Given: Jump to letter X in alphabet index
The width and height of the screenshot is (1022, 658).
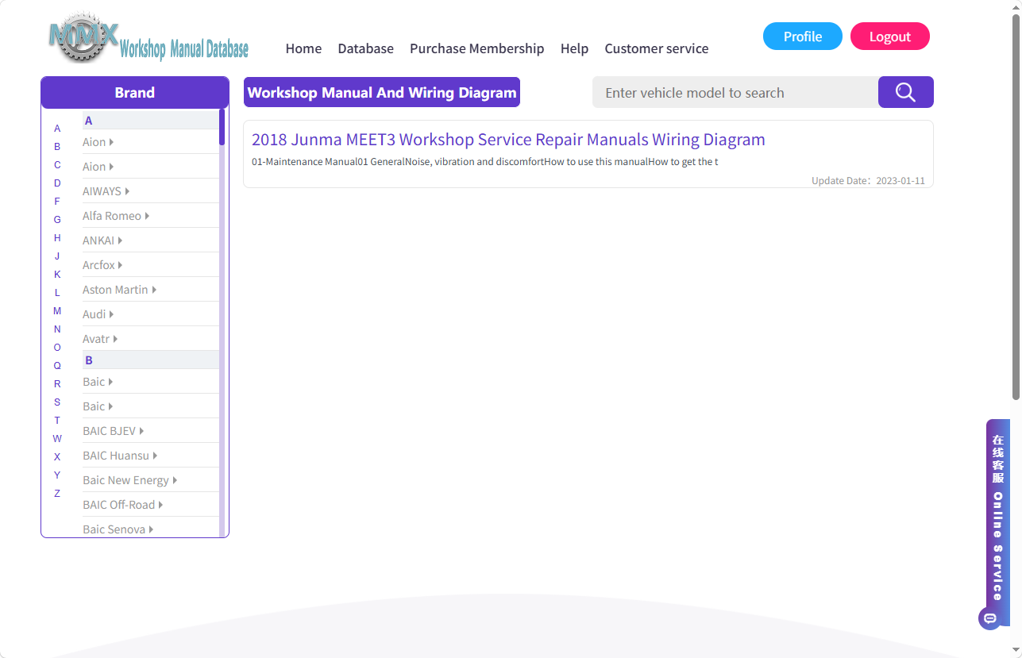Looking at the screenshot, I should 57,457.
